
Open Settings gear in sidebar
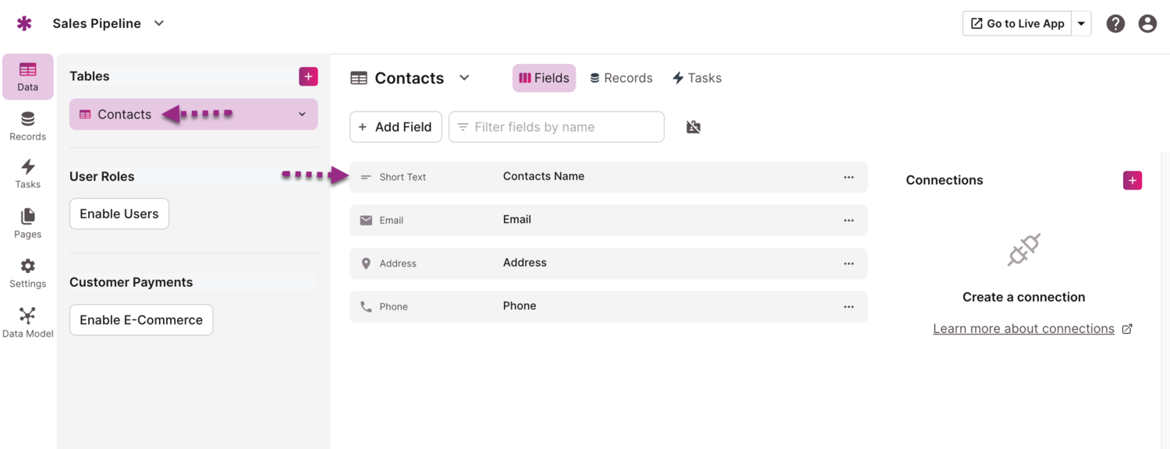[27, 273]
